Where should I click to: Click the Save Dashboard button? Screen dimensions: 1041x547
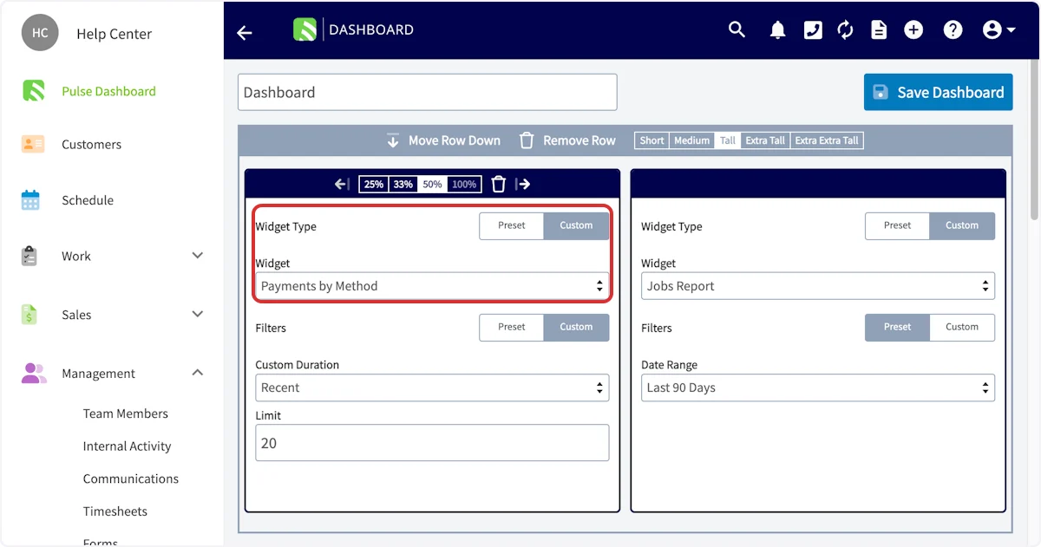click(x=939, y=92)
